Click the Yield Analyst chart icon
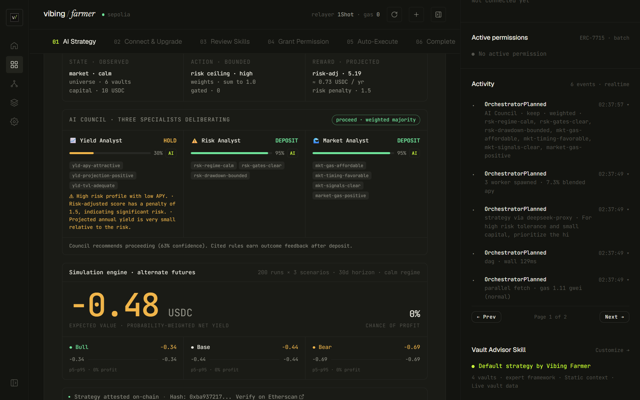The height and width of the screenshot is (400, 640). (73, 140)
